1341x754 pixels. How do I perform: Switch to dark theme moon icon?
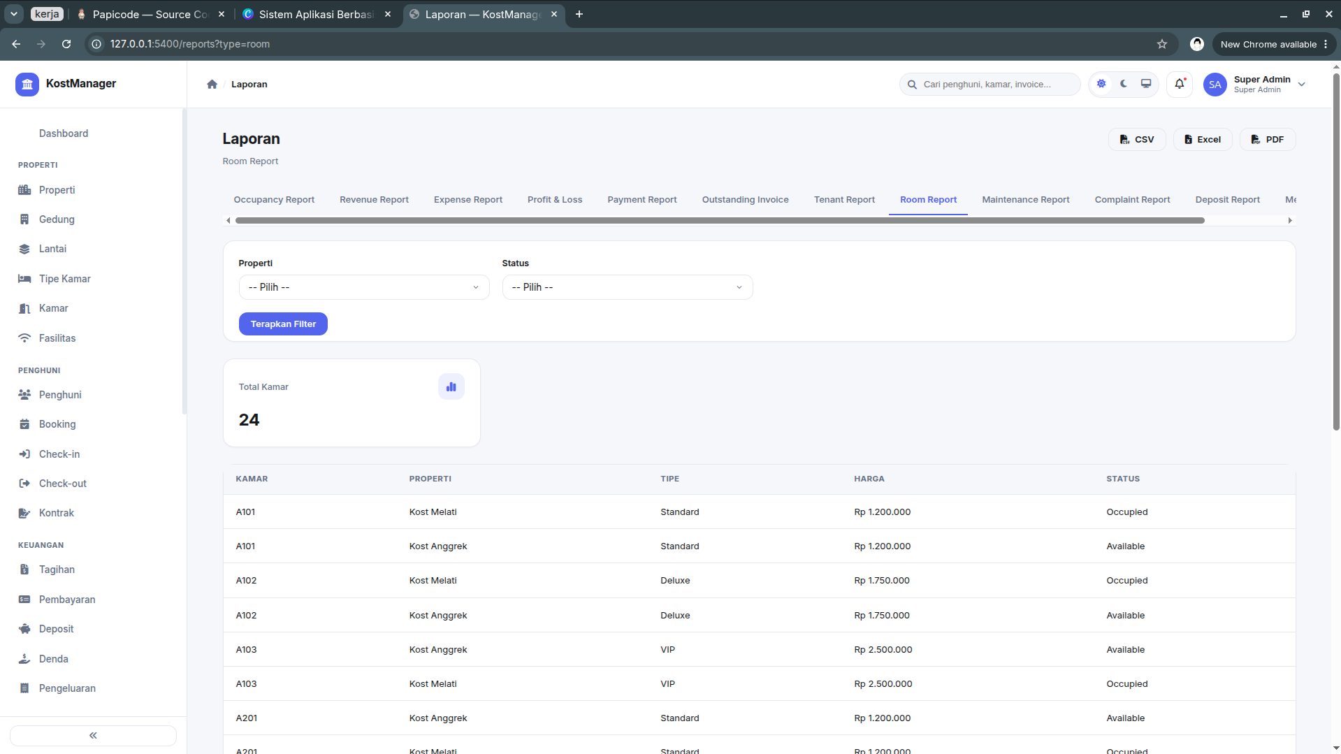coord(1124,84)
